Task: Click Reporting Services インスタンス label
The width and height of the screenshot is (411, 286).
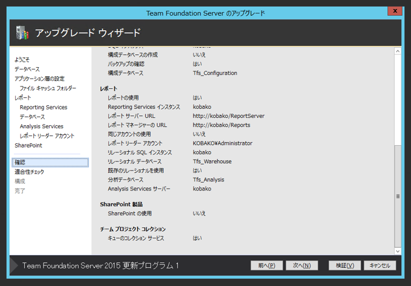Action: point(144,107)
